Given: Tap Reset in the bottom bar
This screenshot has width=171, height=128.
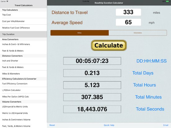Looking at the screenshot, I should 52,125.
